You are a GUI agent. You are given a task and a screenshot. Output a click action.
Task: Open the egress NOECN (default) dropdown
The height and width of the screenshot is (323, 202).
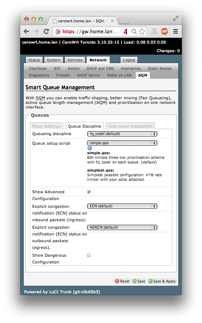[x=122, y=227]
